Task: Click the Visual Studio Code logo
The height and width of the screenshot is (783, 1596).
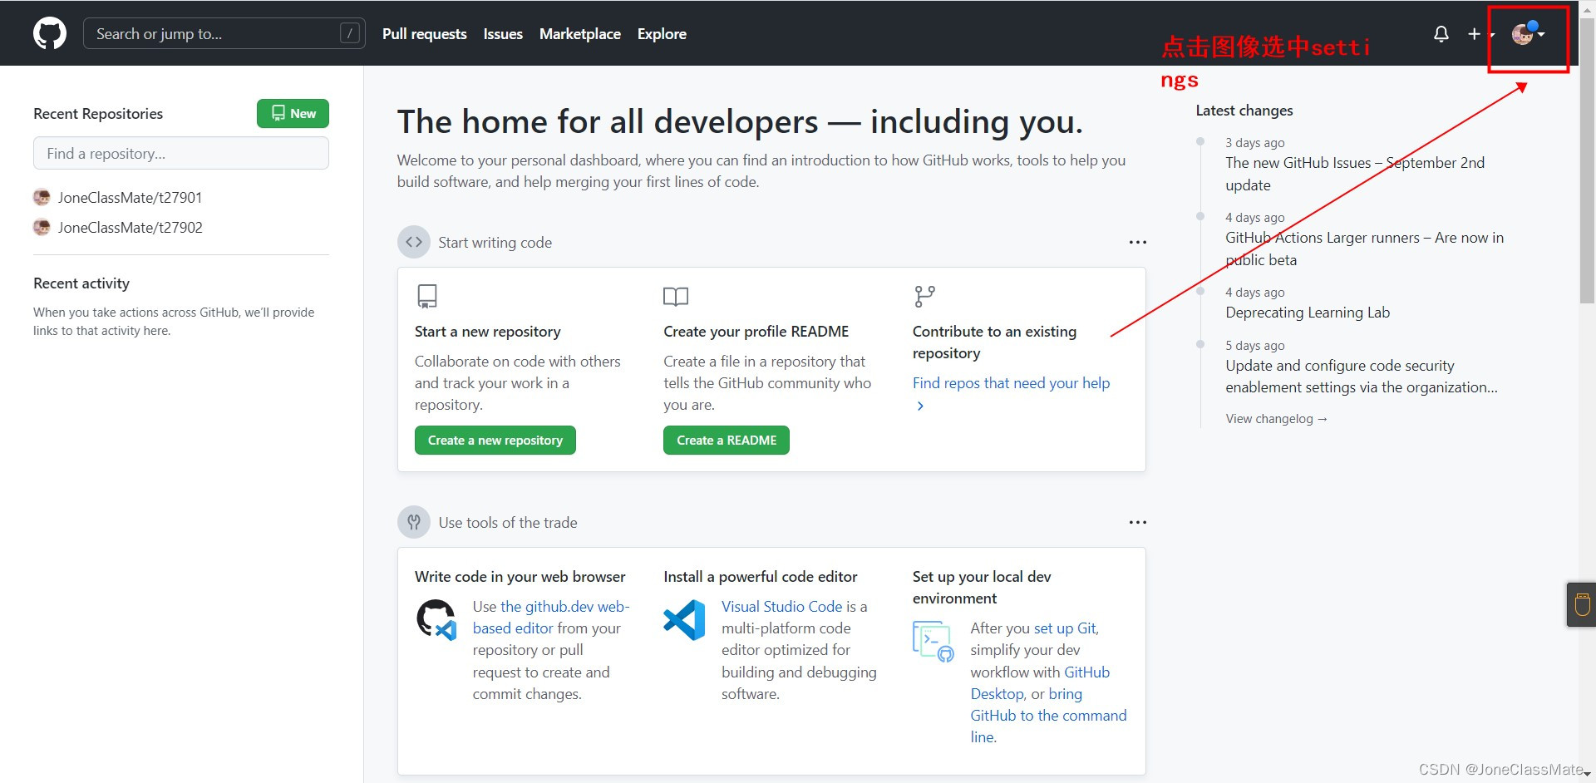Action: [684, 620]
